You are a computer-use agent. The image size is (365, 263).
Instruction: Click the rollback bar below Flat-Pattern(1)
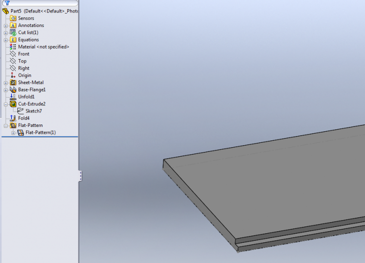click(40, 137)
